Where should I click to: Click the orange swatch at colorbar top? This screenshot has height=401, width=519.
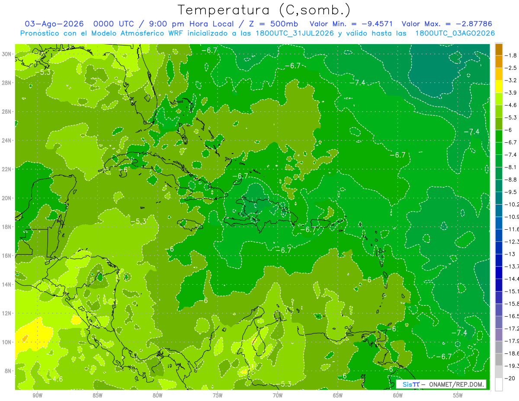point(499,49)
